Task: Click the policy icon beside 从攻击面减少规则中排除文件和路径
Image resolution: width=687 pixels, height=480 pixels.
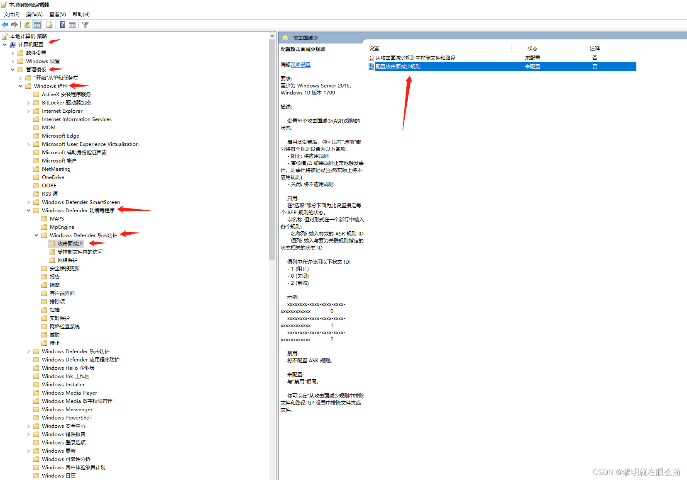Action: click(x=371, y=58)
